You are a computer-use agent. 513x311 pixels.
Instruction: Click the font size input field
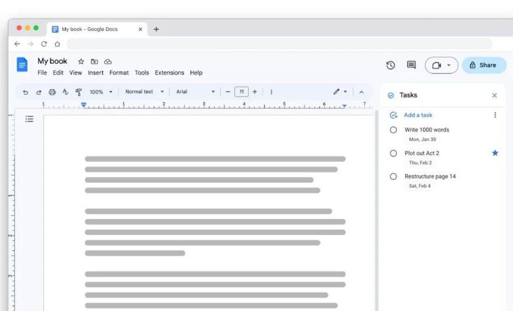[x=241, y=92]
